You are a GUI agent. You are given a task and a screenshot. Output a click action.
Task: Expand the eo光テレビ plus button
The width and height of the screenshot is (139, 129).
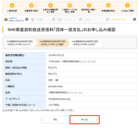pos(81,19)
